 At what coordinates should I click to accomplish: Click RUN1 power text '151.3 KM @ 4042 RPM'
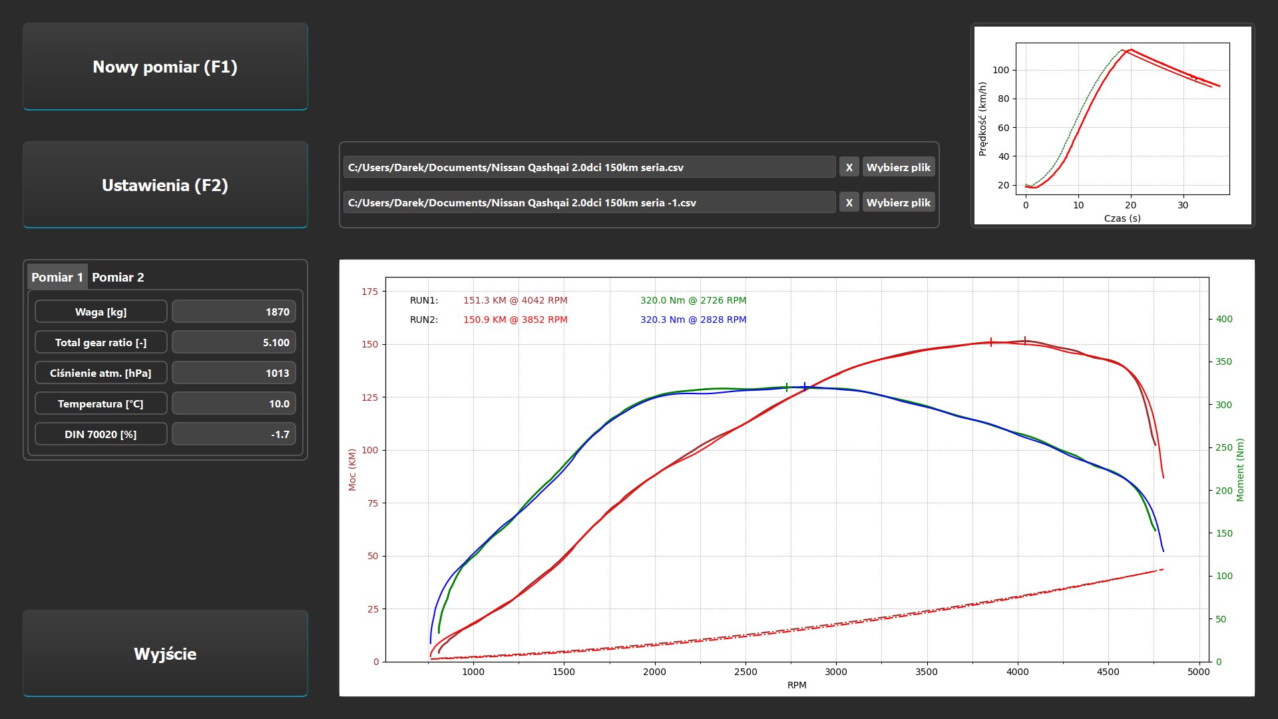click(x=515, y=300)
